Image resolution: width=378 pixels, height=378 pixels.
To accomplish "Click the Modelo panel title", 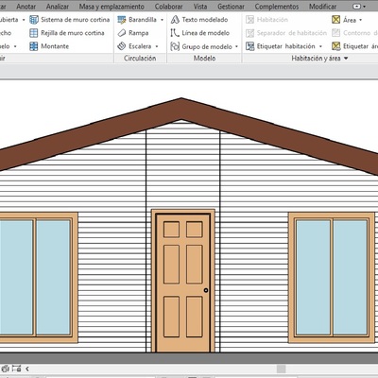I will pyautogui.click(x=204, y=59).
